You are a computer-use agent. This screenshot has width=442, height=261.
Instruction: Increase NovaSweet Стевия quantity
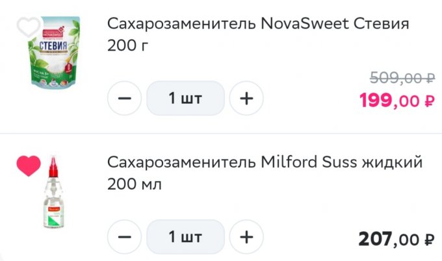[x=246, y=99]
